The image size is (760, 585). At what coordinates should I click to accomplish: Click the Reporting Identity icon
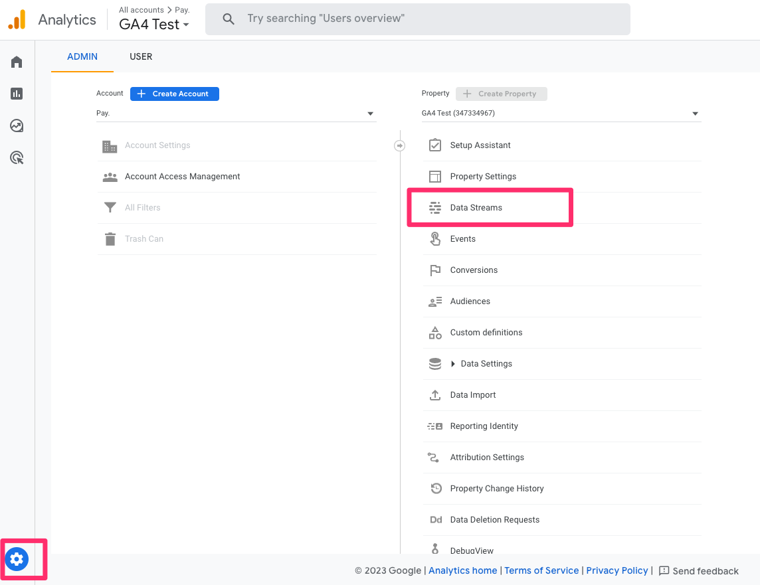click(434, 426)
